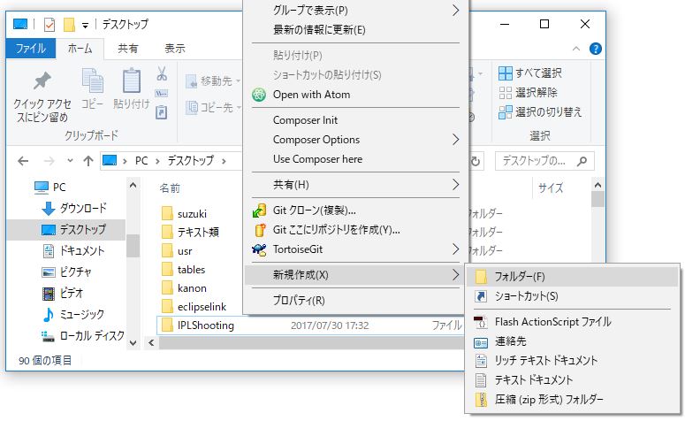Click the blue help question mark icon
Screen dimensions: 685x421
pyautogui.click(x=595, y=49)
